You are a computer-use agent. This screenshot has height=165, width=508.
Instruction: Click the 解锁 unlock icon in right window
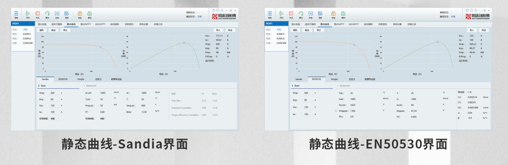[343, 14]
